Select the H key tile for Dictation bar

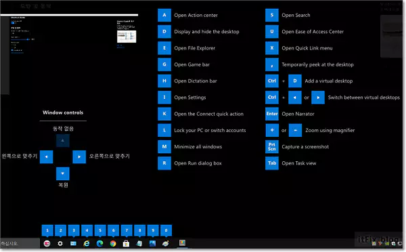[x=164, y=81]
